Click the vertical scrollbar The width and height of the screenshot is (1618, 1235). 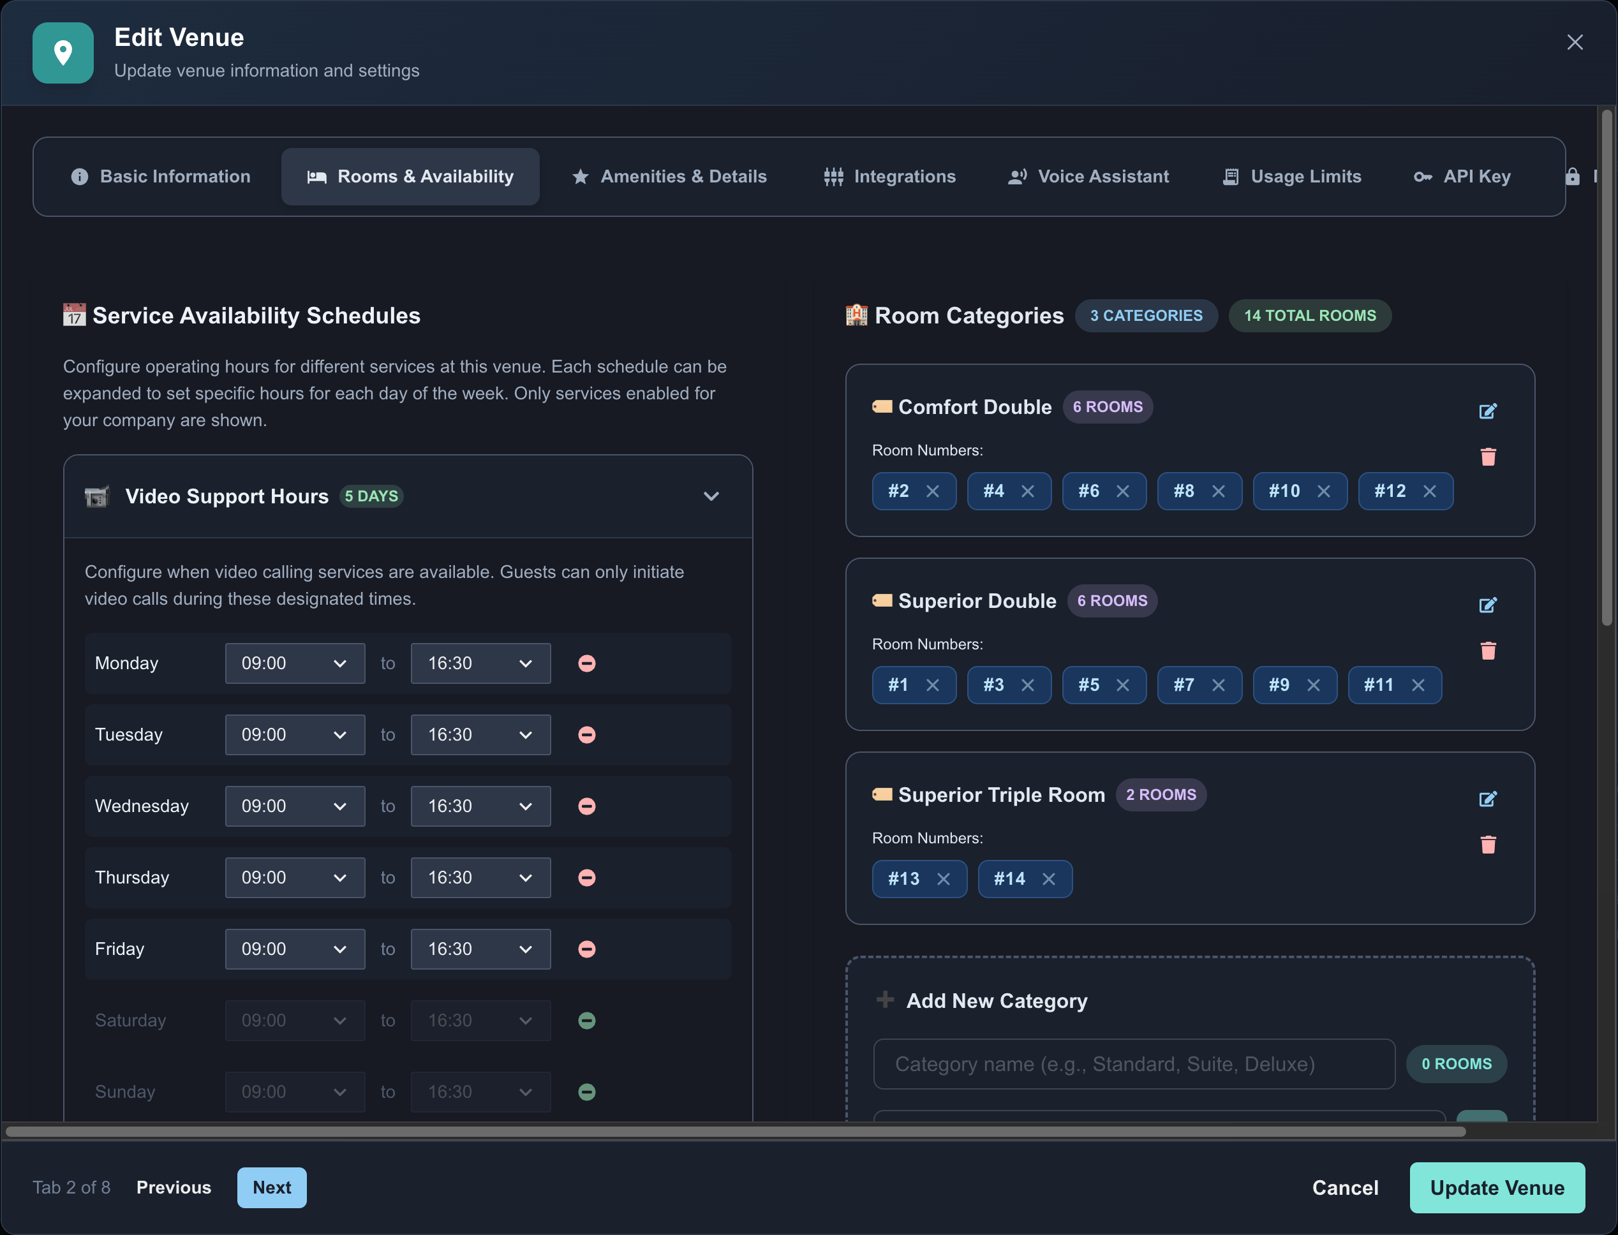pyautogui.click(x=1607, y=367)
